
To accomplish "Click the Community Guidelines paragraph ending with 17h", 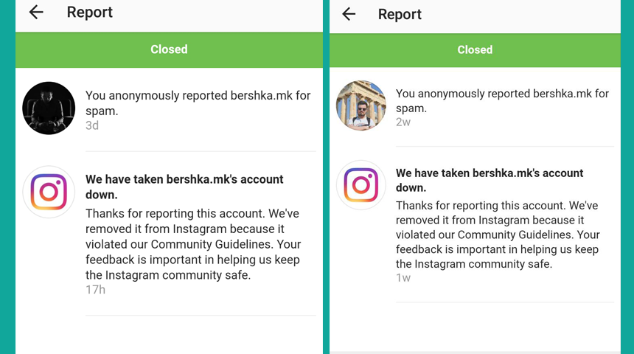I will click(x=193, y=244).
